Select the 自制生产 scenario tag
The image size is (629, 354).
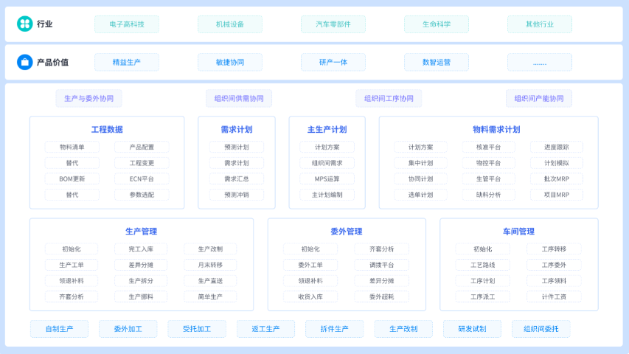(60, 329)
